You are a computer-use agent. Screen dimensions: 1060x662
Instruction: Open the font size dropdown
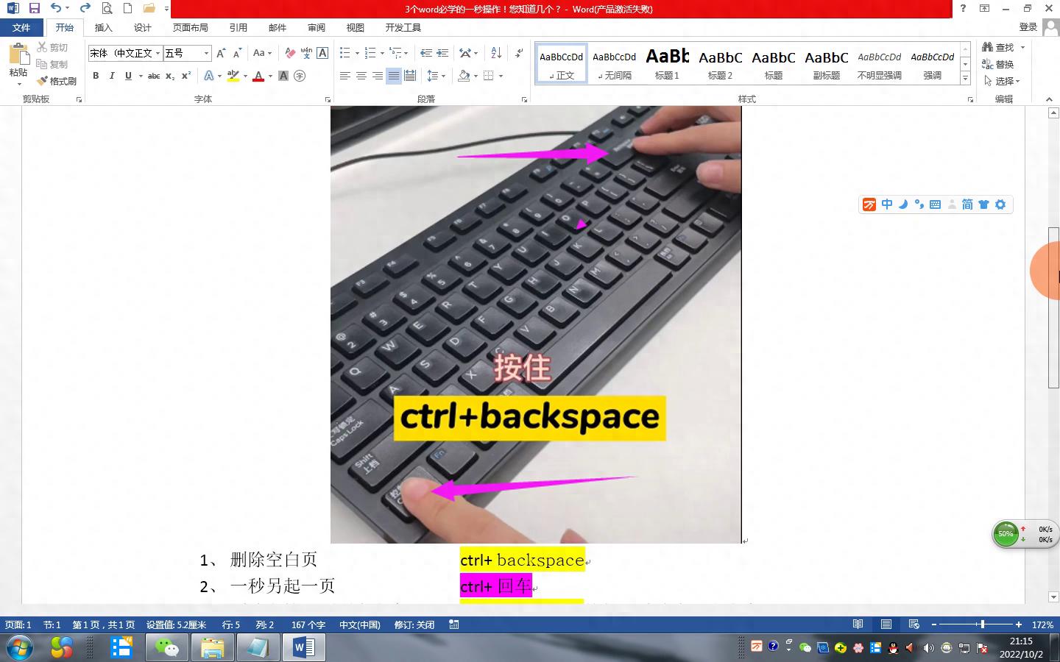point(206,53)
